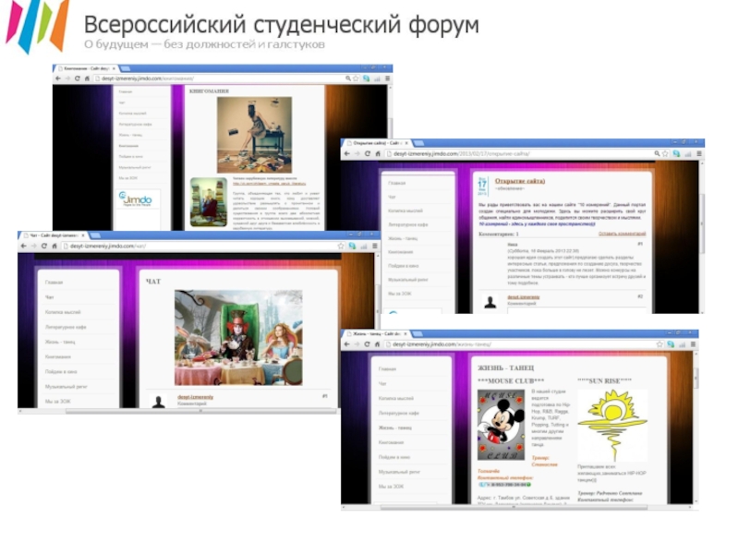Click desyt-izmereniy link in Открытие сайта window

524,297
